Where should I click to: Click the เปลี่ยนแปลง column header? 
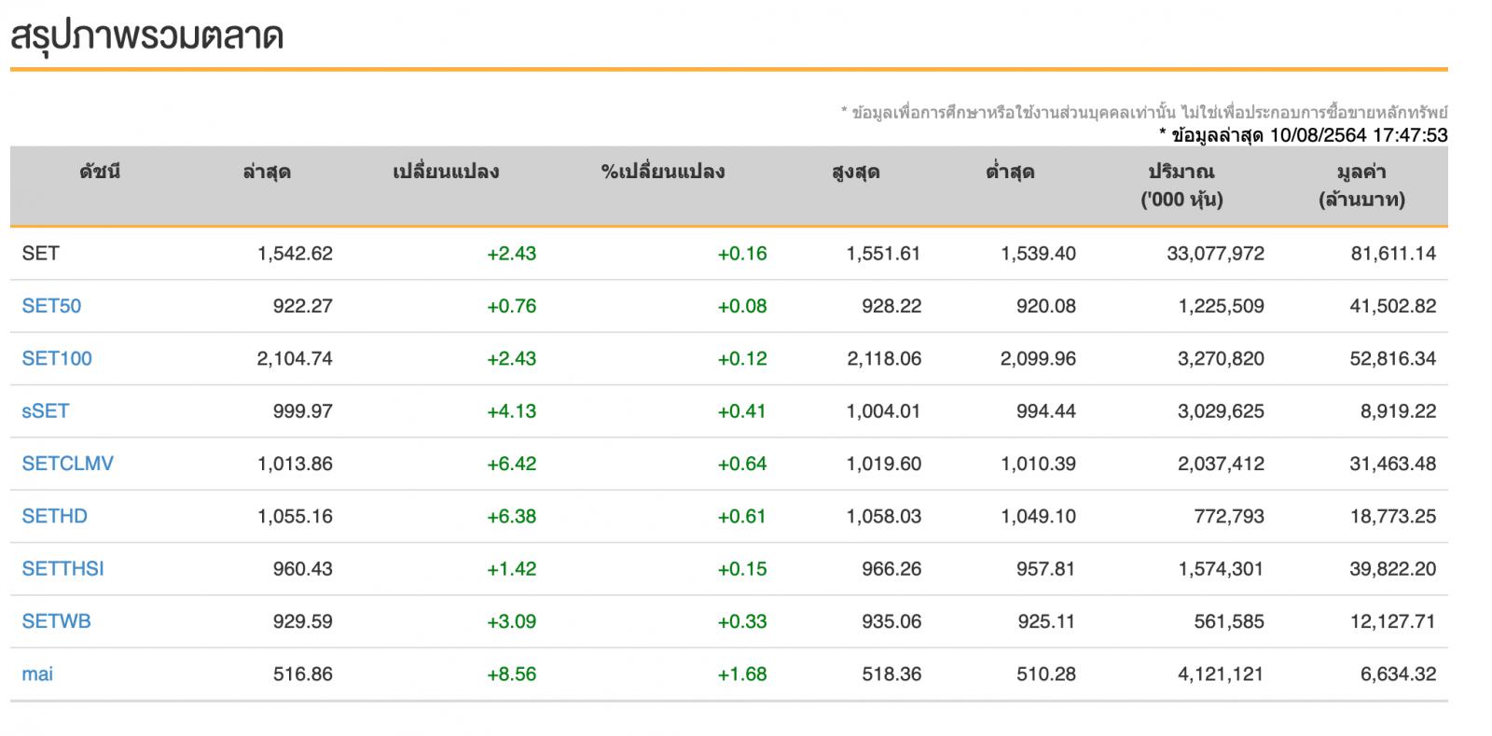coord(446,172)
